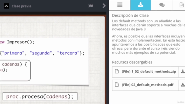Screen dimensions: 185x104
Task: Click the Impresor(); code line in the video
Action: point(21,42)
